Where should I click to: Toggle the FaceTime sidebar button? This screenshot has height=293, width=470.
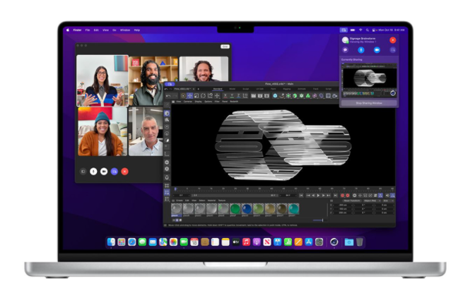pyautogui.click(x=83, y=171)
